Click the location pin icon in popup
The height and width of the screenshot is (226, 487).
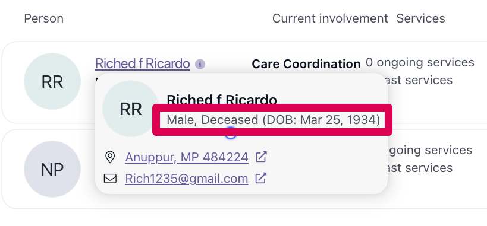point(110,157)
